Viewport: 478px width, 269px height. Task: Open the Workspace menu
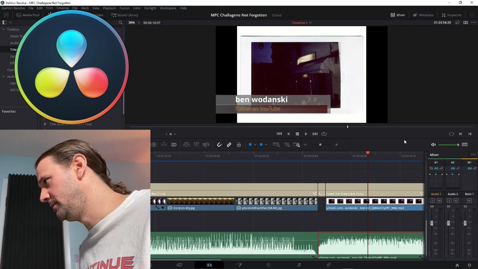168,8
